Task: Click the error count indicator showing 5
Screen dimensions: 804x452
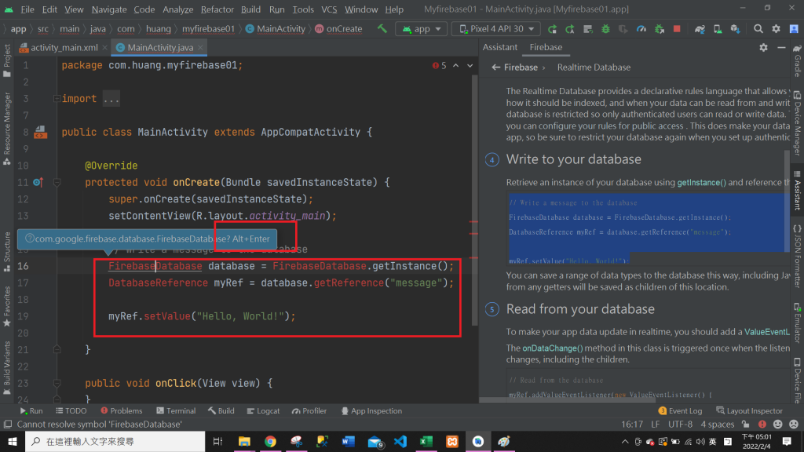Action: pos(439,66)
